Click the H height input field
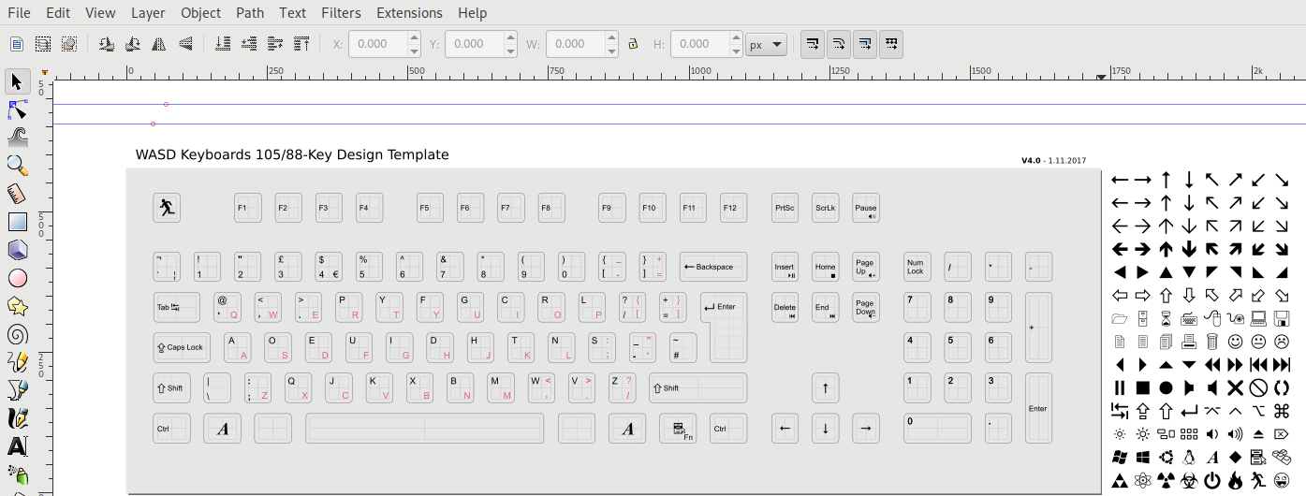This screenshot has width=1306, height=496. pyautogui.click(x=700, y=44)
